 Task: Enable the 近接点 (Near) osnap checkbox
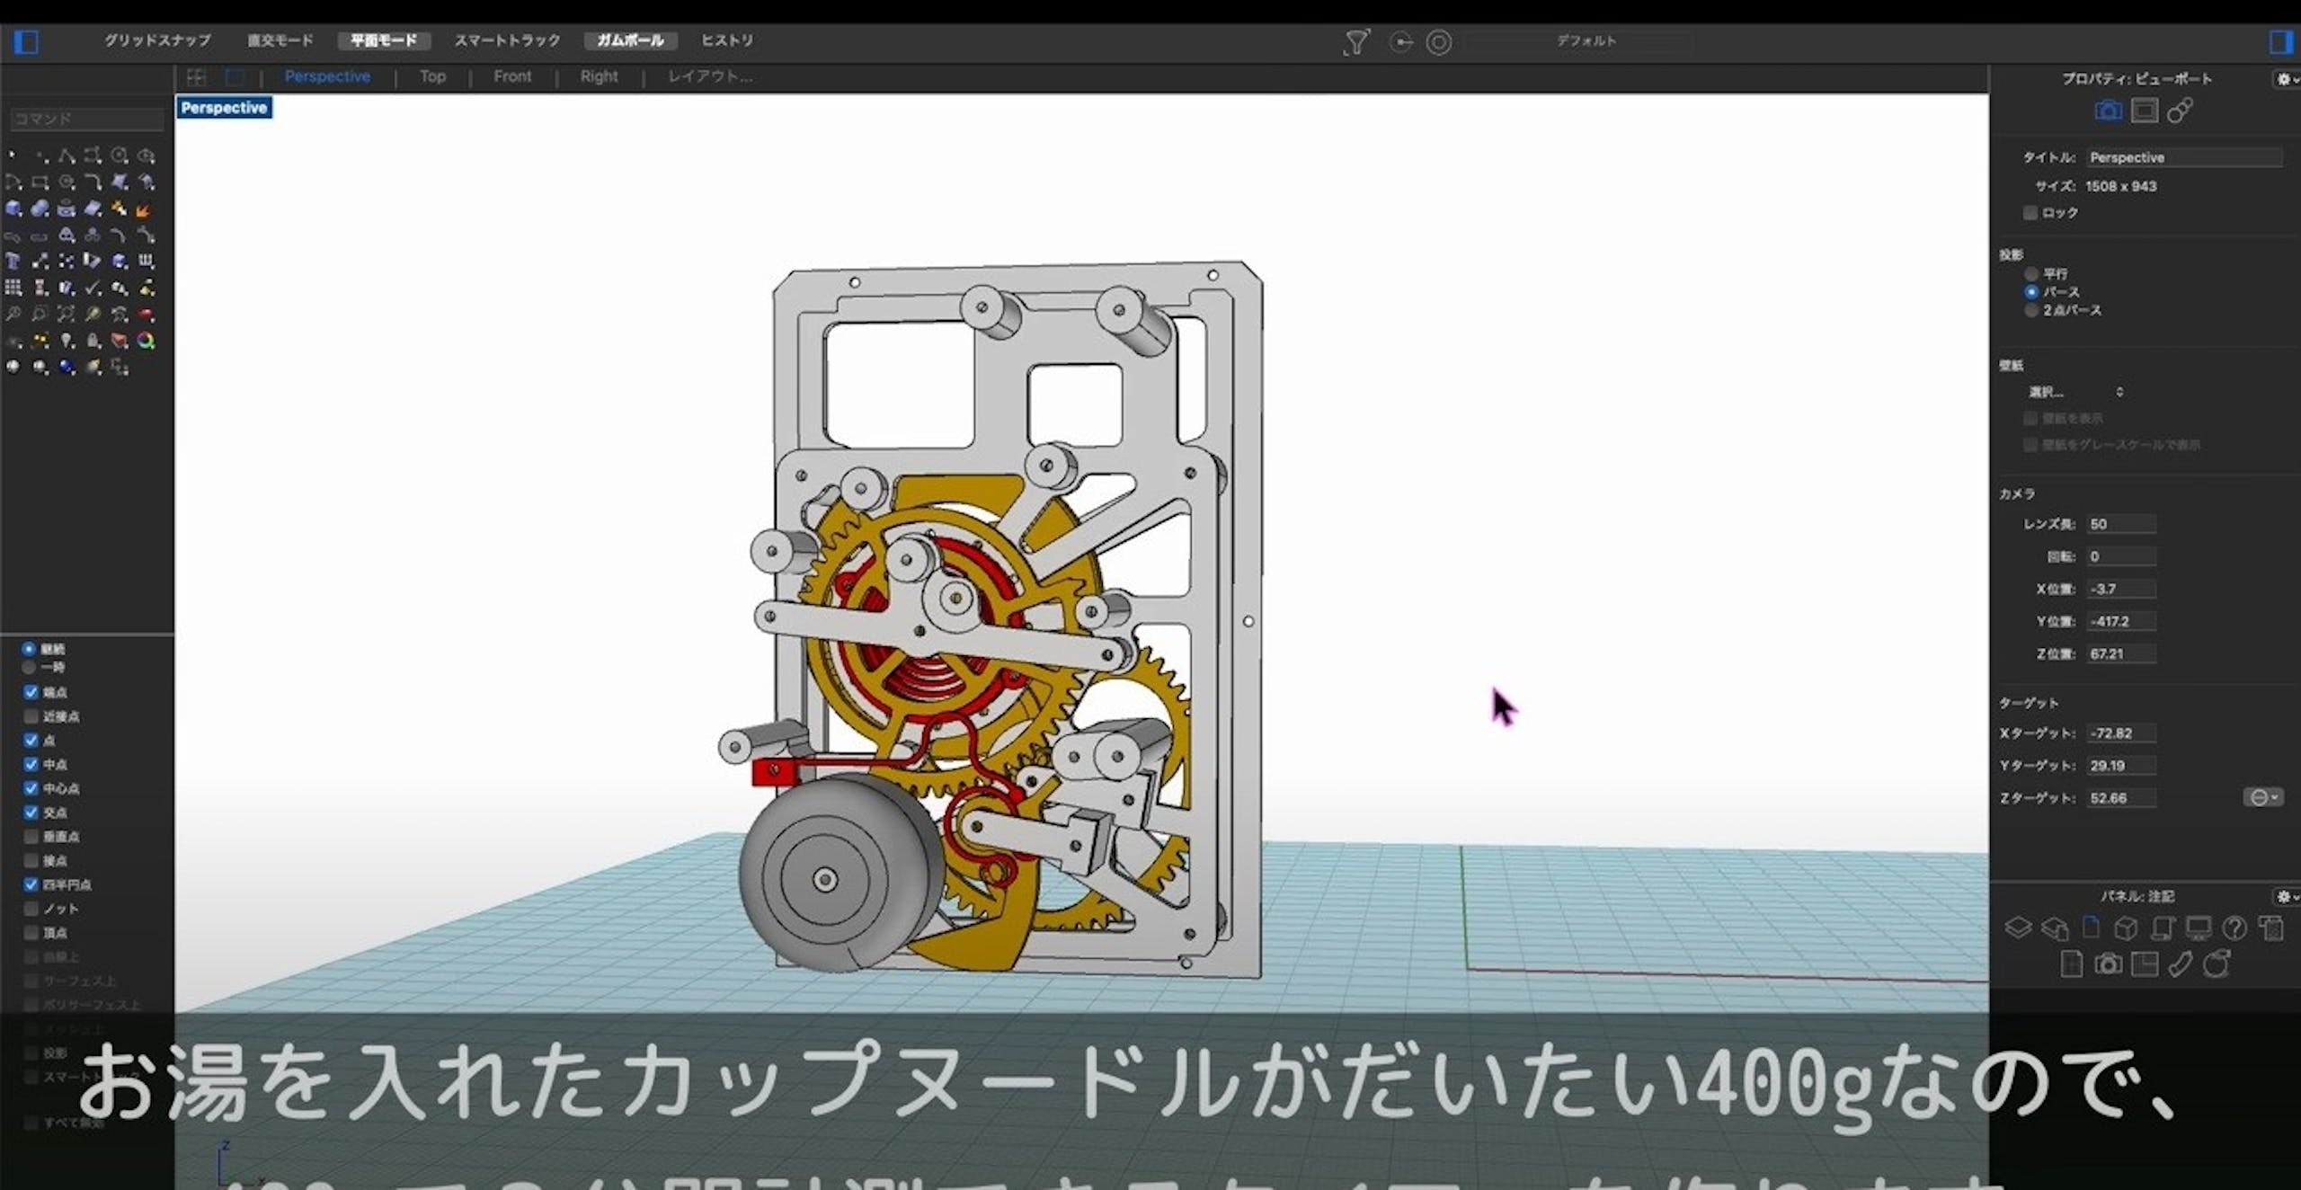pyautogui.click(x=31, y=716)
